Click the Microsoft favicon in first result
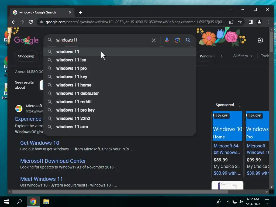Image resolution: width=276 pixels, height=207 pixels. (x=19, y=109)
